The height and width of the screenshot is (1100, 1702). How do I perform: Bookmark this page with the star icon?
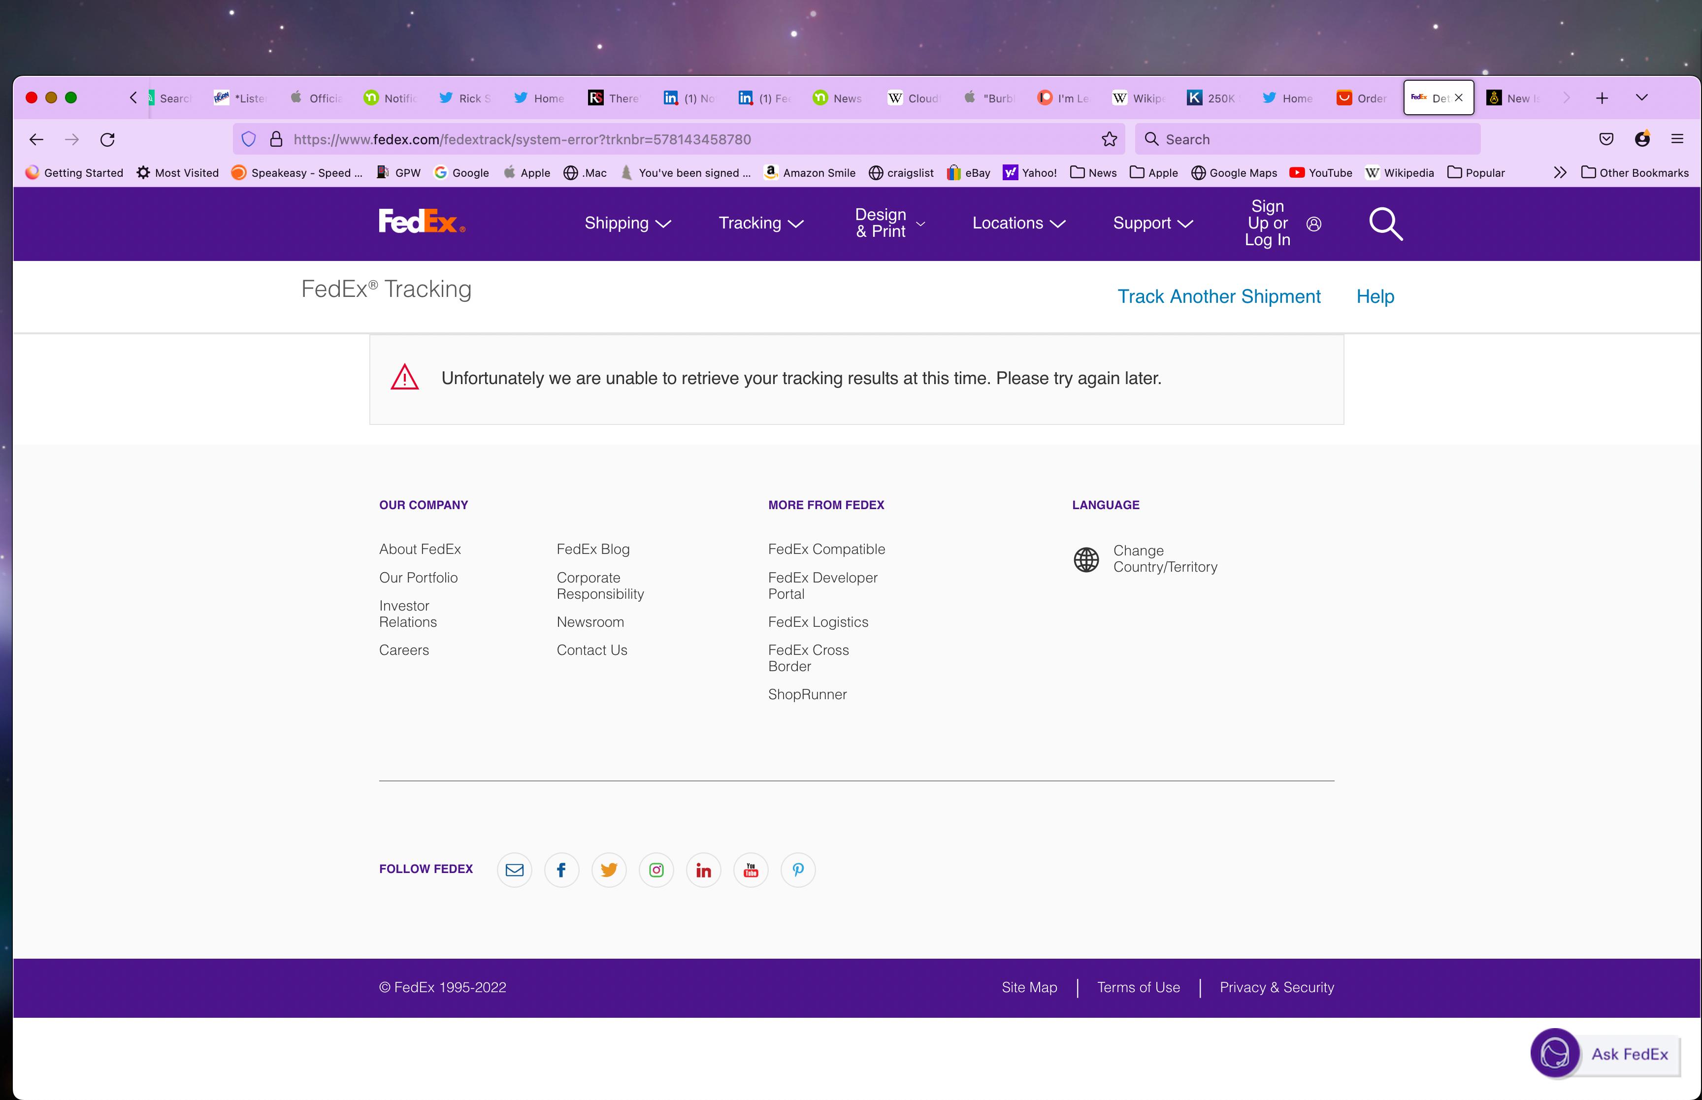click(x=1109, y=138)
